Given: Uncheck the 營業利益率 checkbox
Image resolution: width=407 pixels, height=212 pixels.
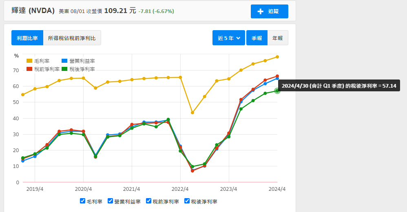Looking at the screenshot, I should [110, 201].
